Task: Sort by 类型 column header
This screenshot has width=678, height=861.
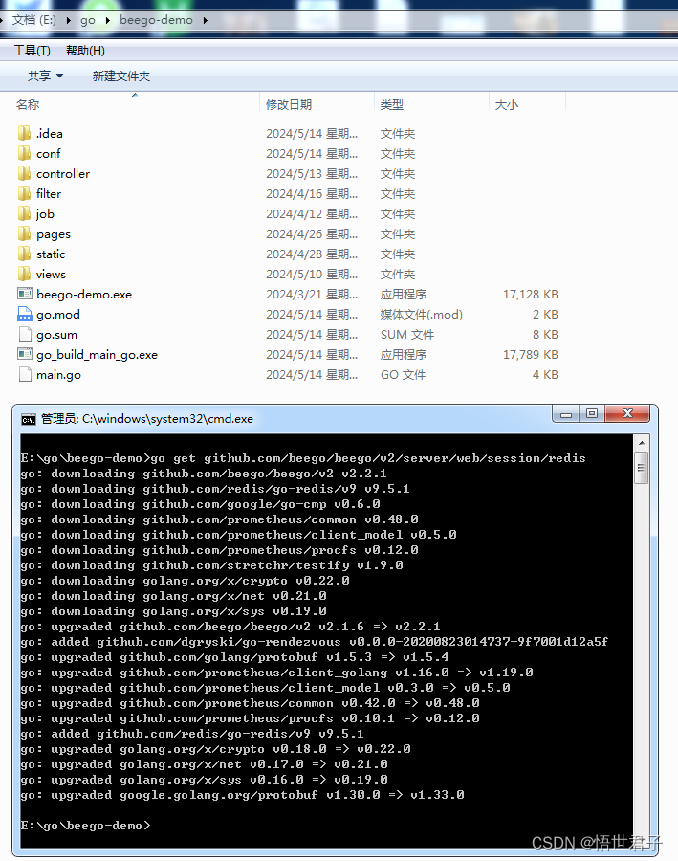Action: pyautogui.click(x=391, y=104)
